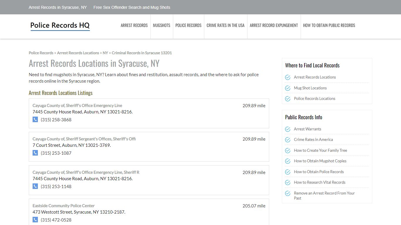The width and height of the screenshot is (401, 225).
Task: Open Arrest Records in Syracuse, NY top link
Action: click(x=58, y=7)
